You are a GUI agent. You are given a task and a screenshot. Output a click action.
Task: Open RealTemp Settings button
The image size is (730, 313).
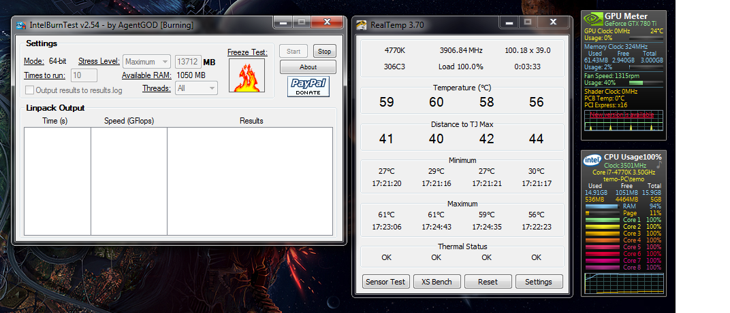pos(538,281)
